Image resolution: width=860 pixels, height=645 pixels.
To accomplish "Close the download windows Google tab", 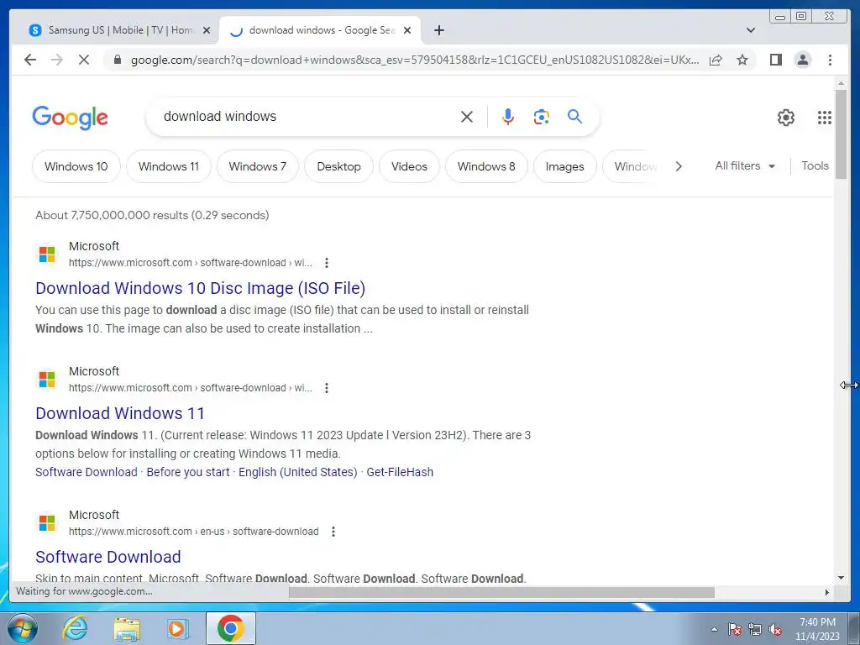I will point(407,30).
